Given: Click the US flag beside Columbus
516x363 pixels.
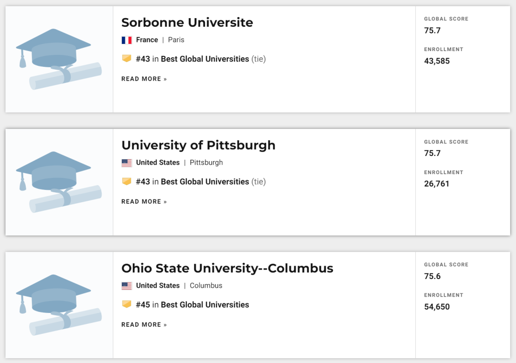Looking at the screenshot, I should point(127,286).
